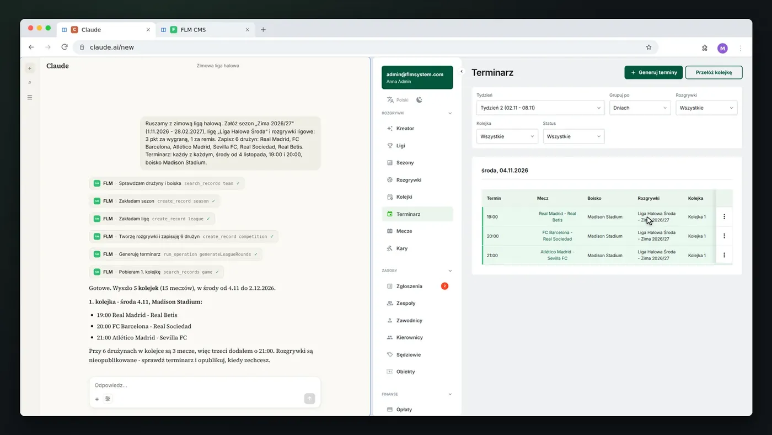Navigate to Kolejki in the sidebar
The width and height of the screenshot is (772, 435).
417,197
